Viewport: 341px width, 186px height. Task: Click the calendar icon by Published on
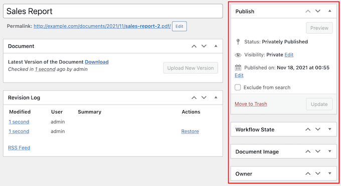point(238,67)
